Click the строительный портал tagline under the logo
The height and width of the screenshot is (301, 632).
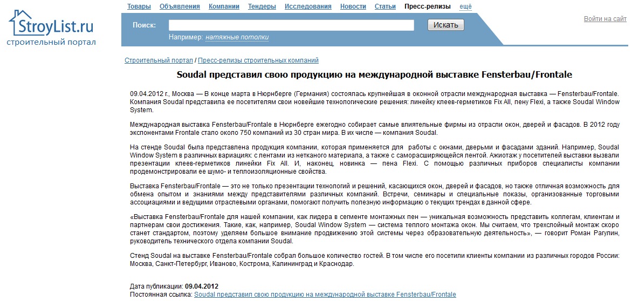[51, 42]
